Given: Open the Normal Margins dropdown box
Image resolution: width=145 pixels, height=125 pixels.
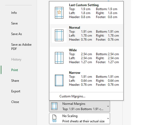Looking at the screenshot, I should tap(79, 106).
